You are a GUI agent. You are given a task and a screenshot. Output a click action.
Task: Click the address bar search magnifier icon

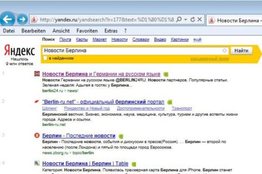click(x=179, y=19)
